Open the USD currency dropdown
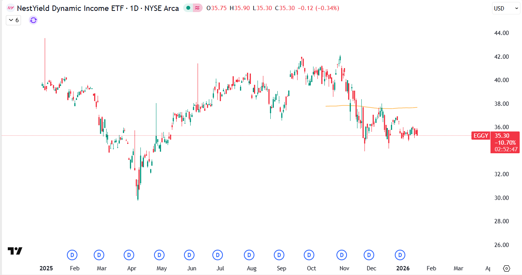Image resolution: width=522 pixels, height=275 pixels. point(506,8)
